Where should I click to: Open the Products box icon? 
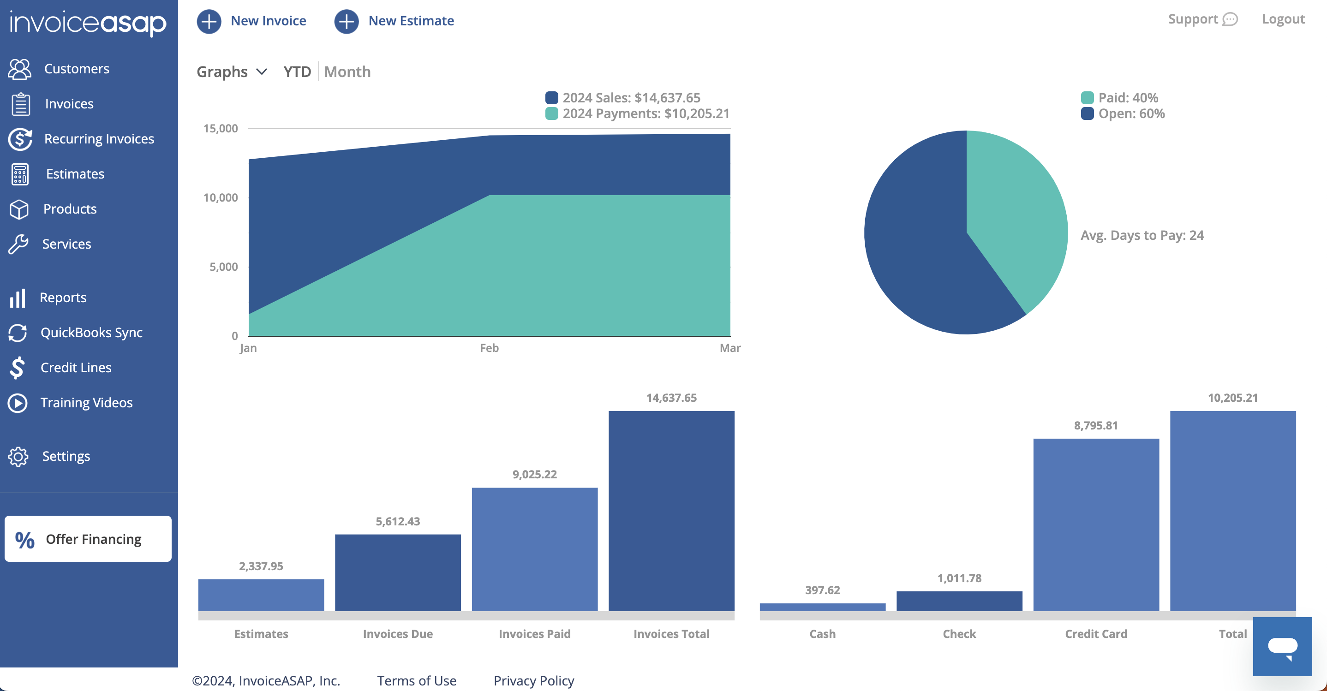18,209
